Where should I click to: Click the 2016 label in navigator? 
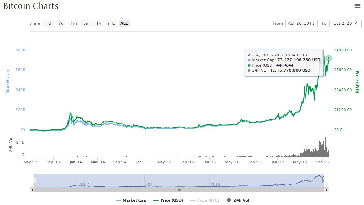pos(215,184)
